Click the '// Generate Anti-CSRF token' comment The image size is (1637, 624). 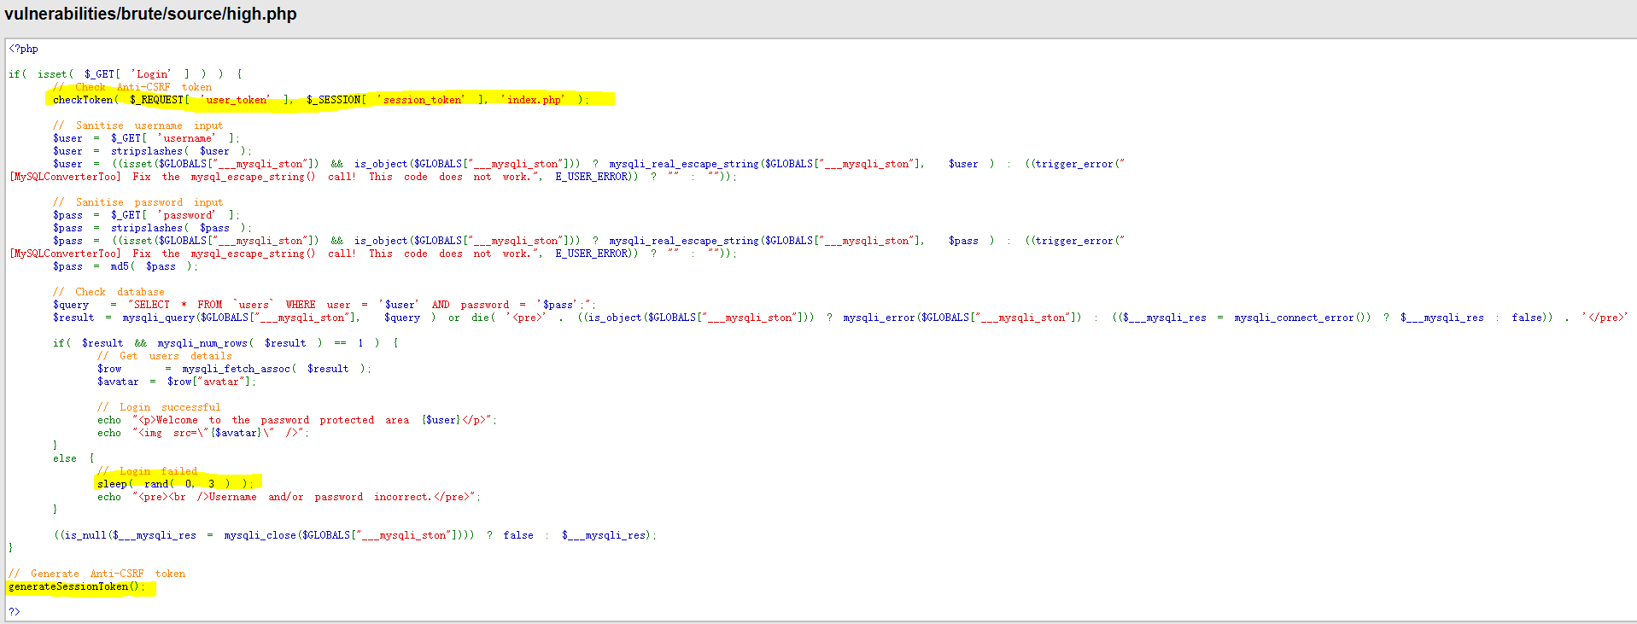pos(96,574)
